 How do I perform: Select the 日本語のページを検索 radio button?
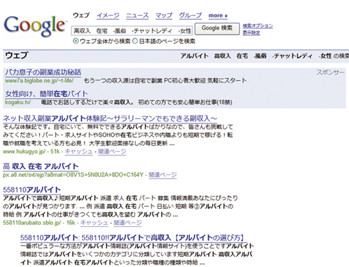point(135,41)
